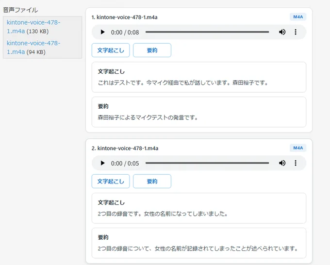
Task: Open more options menu on the 0:08 player
Action: pyautogui.click(x=296, y=32)
